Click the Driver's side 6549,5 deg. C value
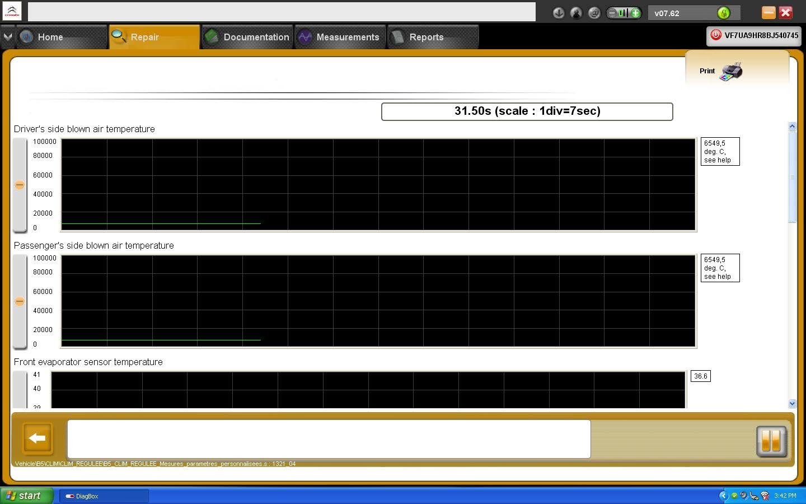The width and height of the screenshot is (806, 504). [x=720, y=151]
